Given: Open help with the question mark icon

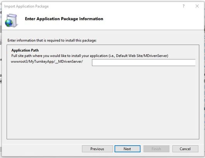Looking at the screenshot, I should pyautogui.click(x=184, y=6).
